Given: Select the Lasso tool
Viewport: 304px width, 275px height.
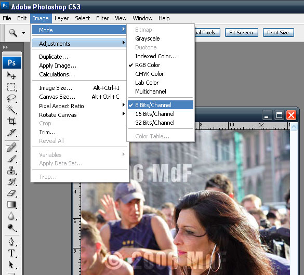Looking at the screenshot, I should [x=11, y=98].
